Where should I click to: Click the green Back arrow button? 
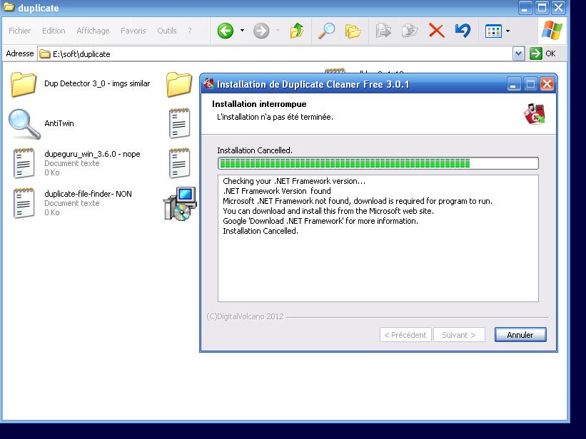click(x=226, y=31)
